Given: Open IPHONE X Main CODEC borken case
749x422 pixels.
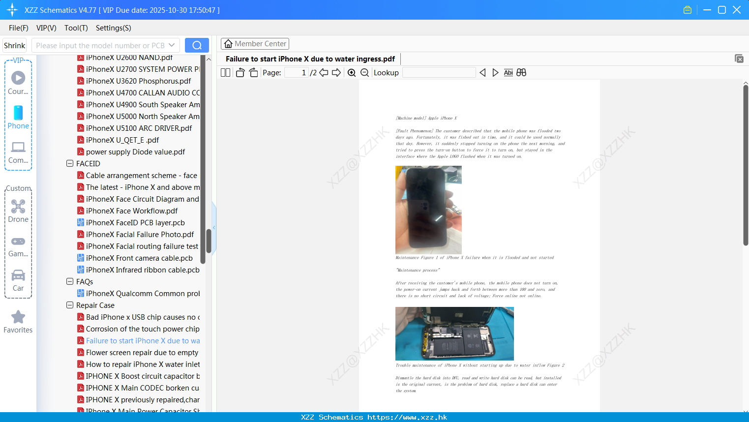Looking at the screenshot, I should 143,388.
